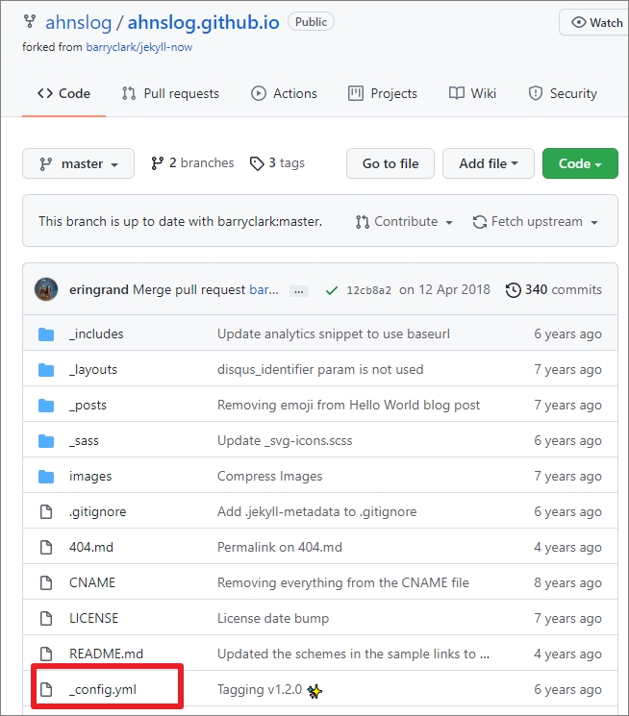Click the _layouts folder icon

[46, 370]
